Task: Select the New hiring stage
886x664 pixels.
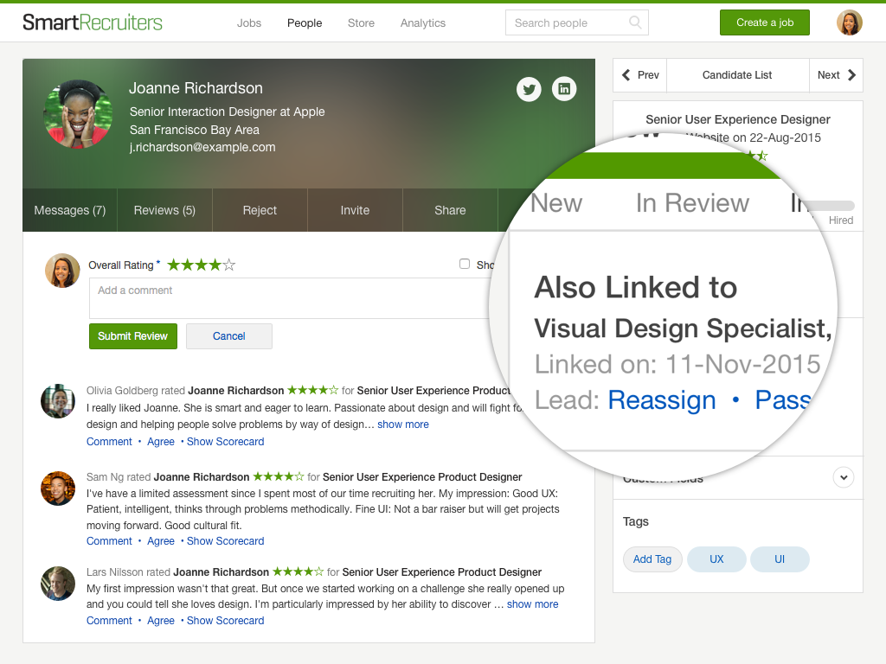Action: point(556,202)
